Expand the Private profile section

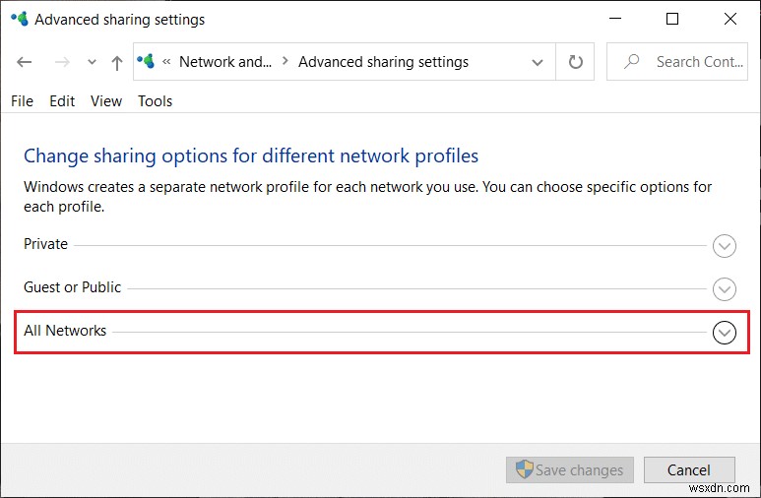point(724,246)
